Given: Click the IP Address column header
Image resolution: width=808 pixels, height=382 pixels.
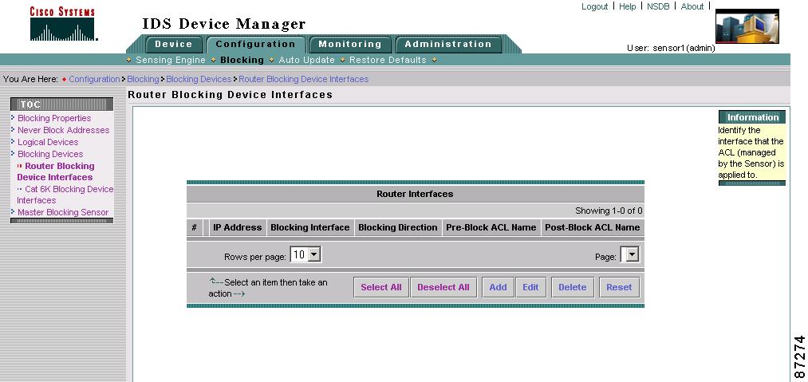Looking at the screenshot, I should [238, 227].
